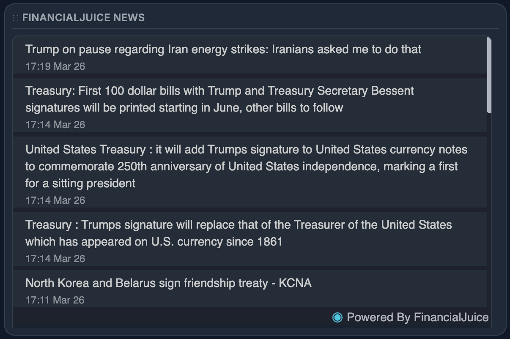The image size is (510, 339).
Task: Select the timestamp under the currency notes headline
Action: 55,200
